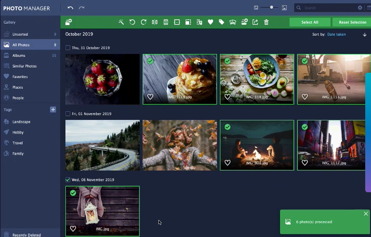Add selected photos to favorites via toolbar heart

210,22
